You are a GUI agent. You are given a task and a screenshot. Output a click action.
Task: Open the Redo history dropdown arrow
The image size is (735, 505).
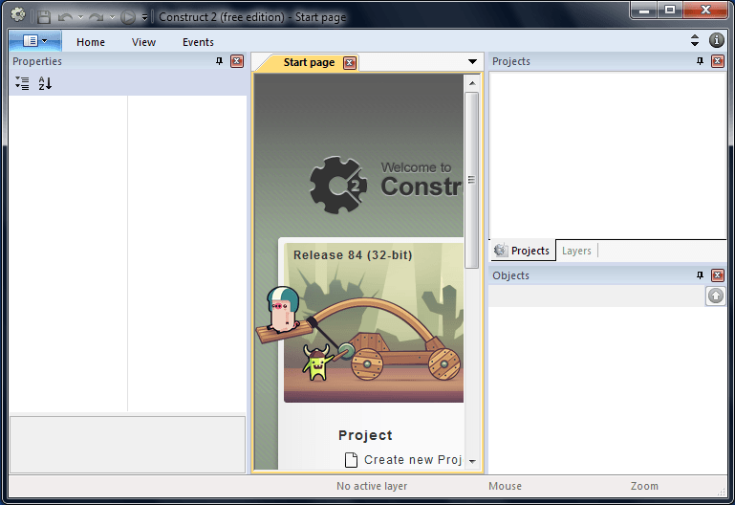tap(112, 17)
